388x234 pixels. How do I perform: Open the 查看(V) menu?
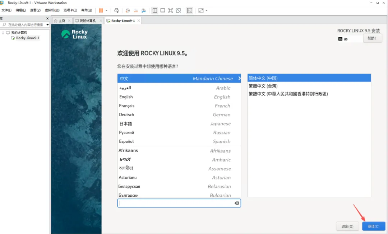[x=35, y=10]
